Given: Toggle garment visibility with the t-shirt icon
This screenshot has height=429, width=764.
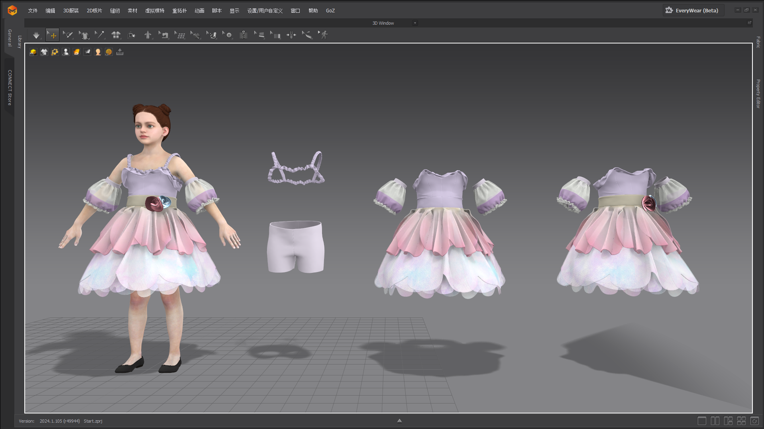Looking at the screenshot, I should click(44, 52).
